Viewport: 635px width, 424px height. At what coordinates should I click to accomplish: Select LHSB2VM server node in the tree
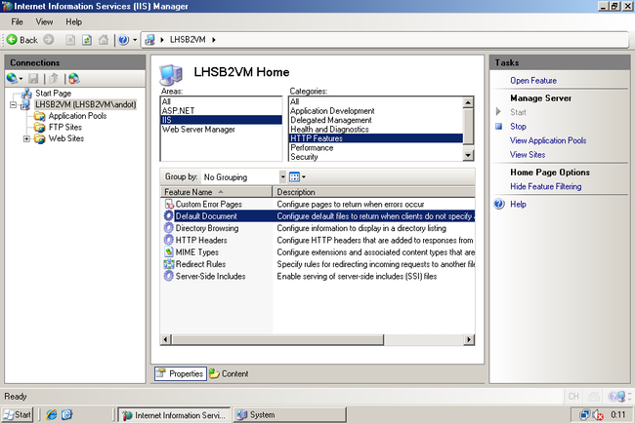click(85, 104)
